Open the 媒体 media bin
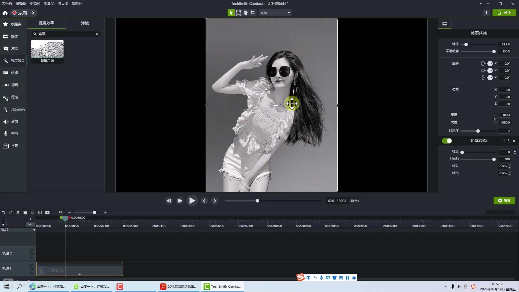The image size is (519, 292). [x=13, y=36]
